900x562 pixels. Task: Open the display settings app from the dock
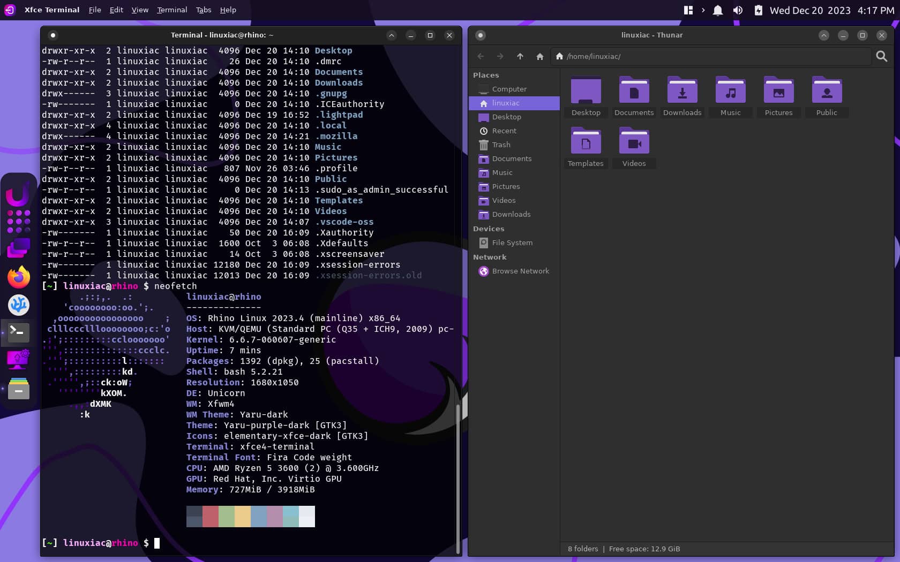(x=18, y=359)
